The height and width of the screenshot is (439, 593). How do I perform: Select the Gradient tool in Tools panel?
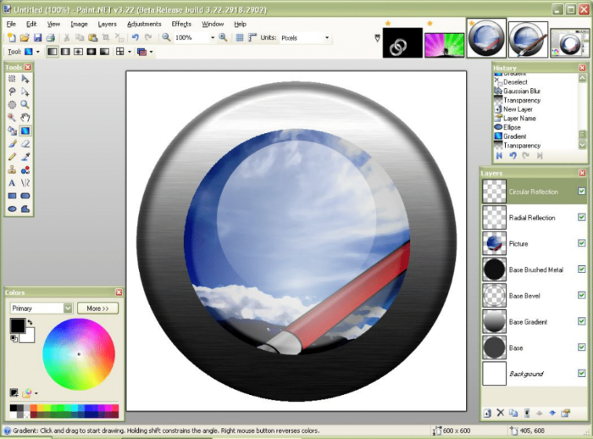click(25, 131)
